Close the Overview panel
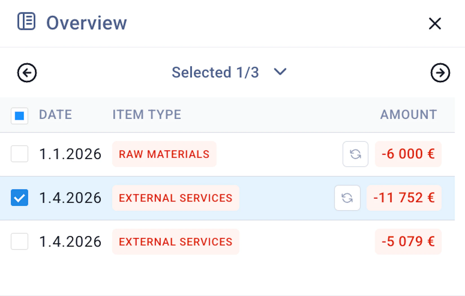465x296 pixels. (435, 23)
